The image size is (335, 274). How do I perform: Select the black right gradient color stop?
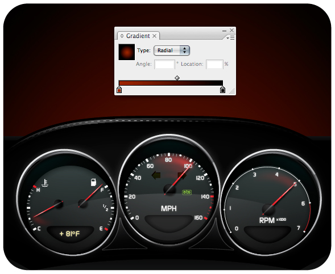coord(222,90)
